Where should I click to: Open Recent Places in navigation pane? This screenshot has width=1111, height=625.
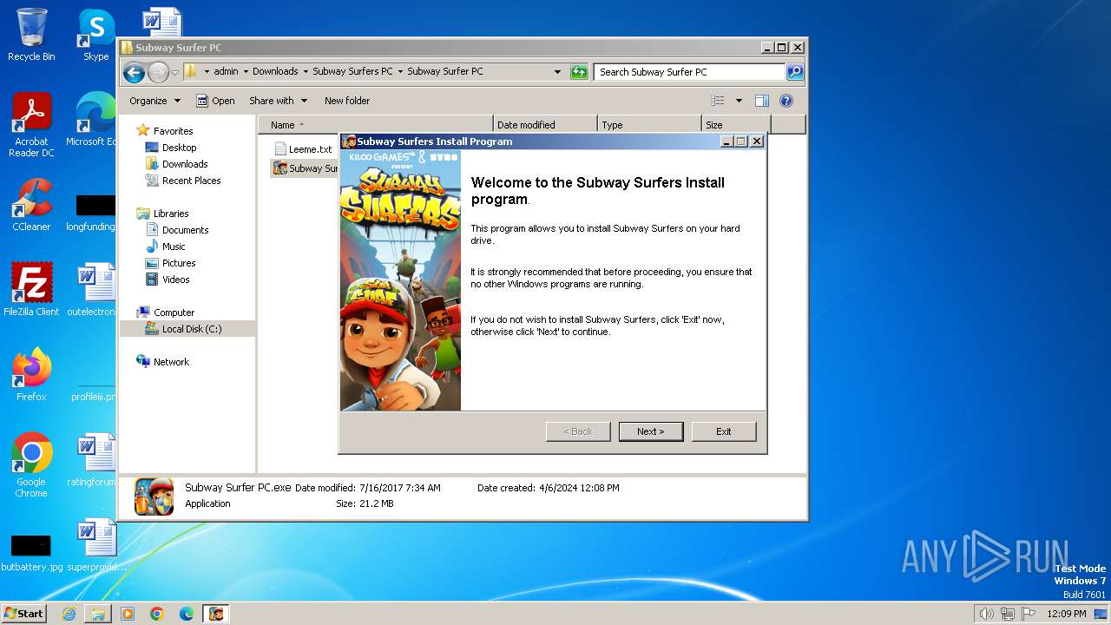(183, 181)
